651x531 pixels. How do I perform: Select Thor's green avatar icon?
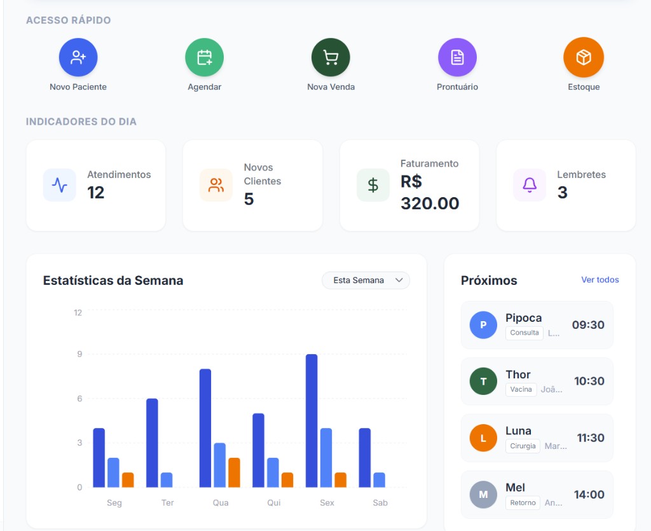point(483,382)
